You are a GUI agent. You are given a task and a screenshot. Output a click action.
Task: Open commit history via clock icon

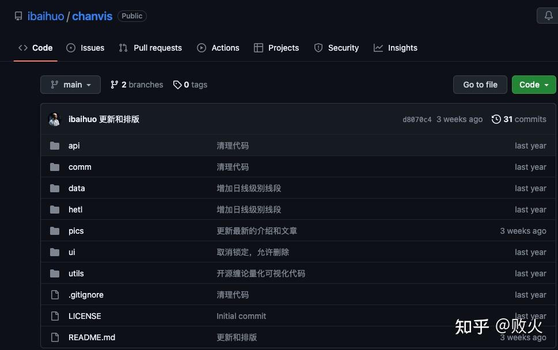(x=496, y=119)
